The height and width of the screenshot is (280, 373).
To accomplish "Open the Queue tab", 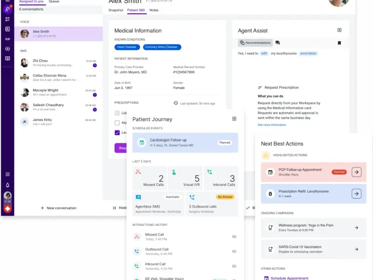I will tap(54, 2).
